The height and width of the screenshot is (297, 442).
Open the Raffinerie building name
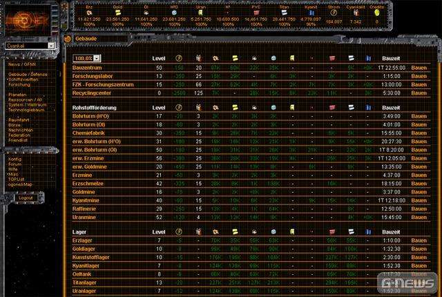(x=84, y=209)
